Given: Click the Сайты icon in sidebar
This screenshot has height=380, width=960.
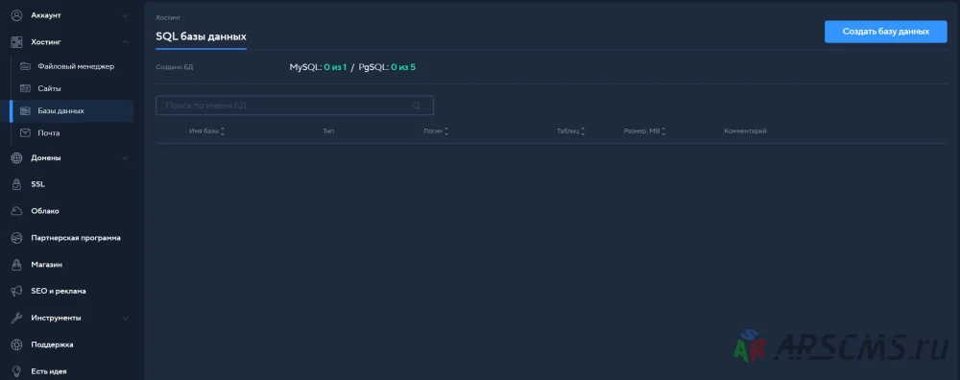Looking at the screenshot, I should [26, 88].
